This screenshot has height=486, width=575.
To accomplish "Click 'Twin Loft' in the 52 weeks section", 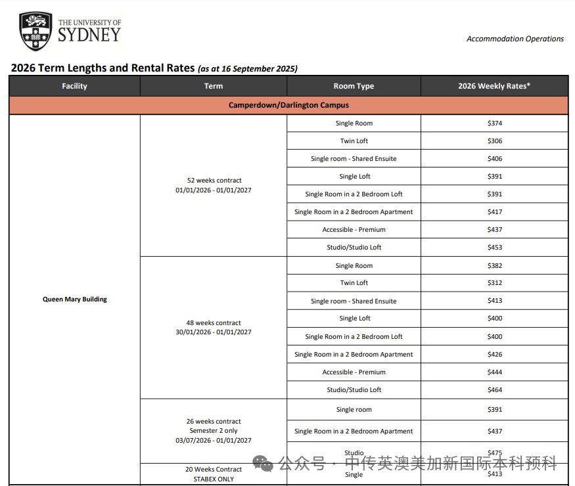I will coord(354,141).
